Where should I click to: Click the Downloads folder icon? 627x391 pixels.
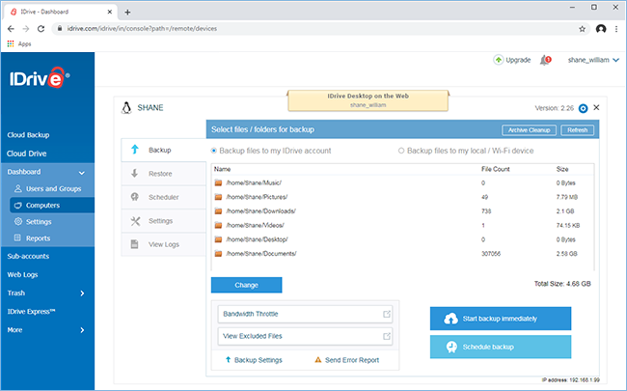(x=218, y=210)
